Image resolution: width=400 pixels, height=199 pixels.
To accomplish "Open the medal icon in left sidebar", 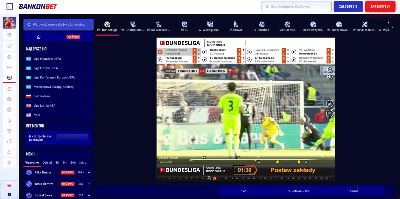I will point(9,121).
